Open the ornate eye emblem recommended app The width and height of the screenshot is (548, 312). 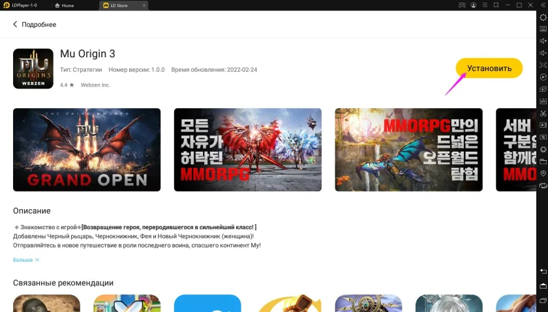tap(369, 304)
